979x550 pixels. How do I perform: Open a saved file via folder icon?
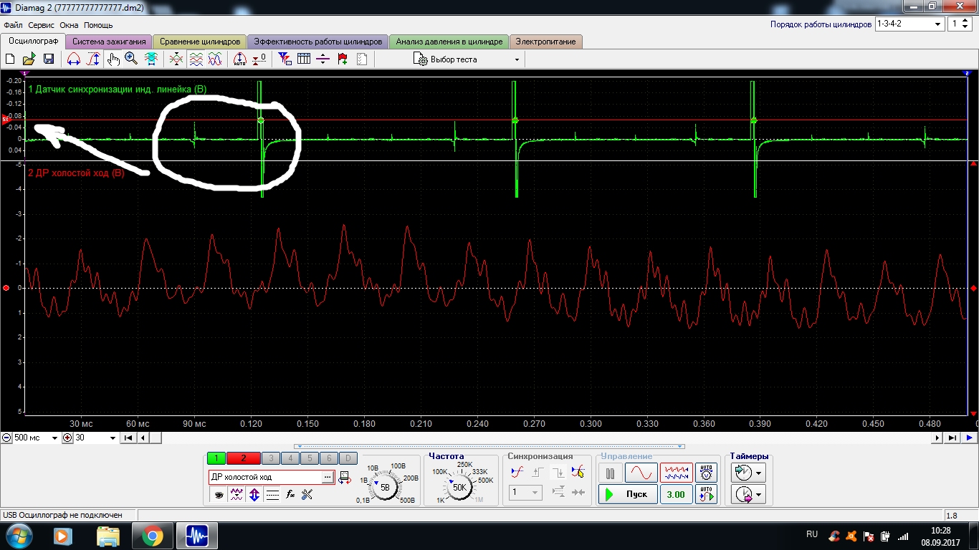tap(29, 59)
